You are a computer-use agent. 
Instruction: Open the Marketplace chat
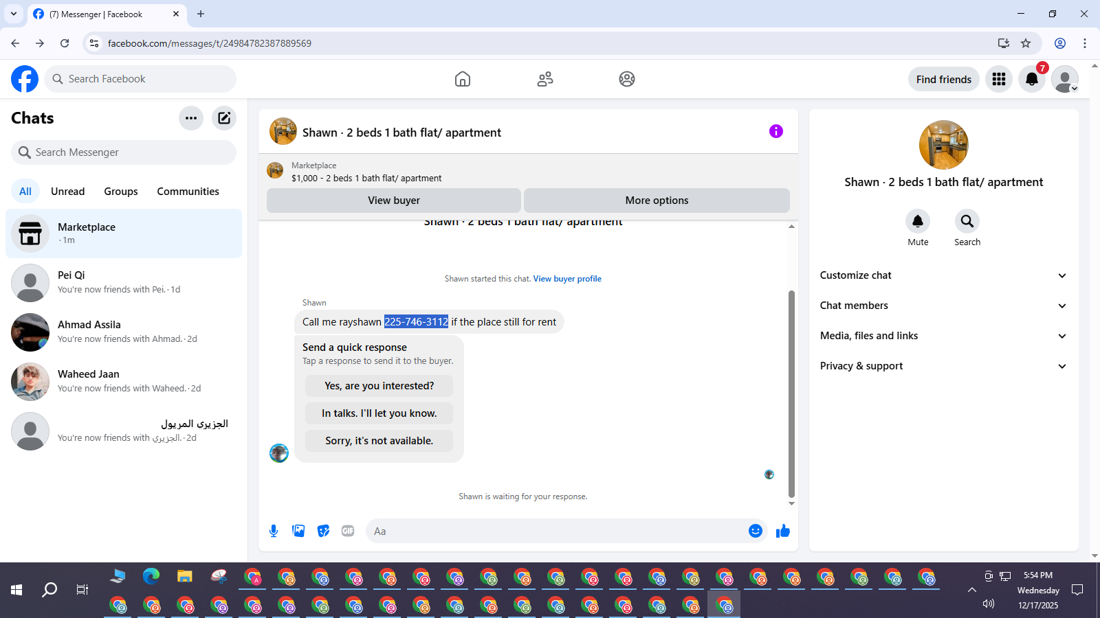(124, 233)
